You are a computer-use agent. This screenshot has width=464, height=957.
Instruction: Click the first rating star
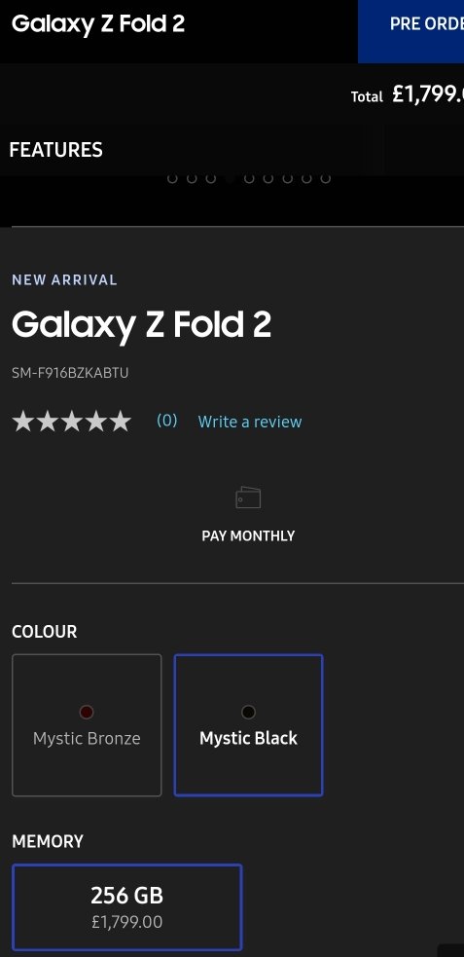point(22,422)
